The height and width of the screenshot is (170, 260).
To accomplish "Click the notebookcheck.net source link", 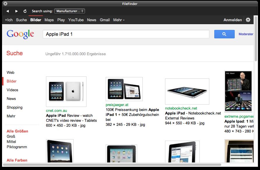I will click(181, 108).
